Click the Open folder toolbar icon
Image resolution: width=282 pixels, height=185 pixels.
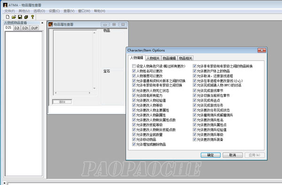point(14,17)
